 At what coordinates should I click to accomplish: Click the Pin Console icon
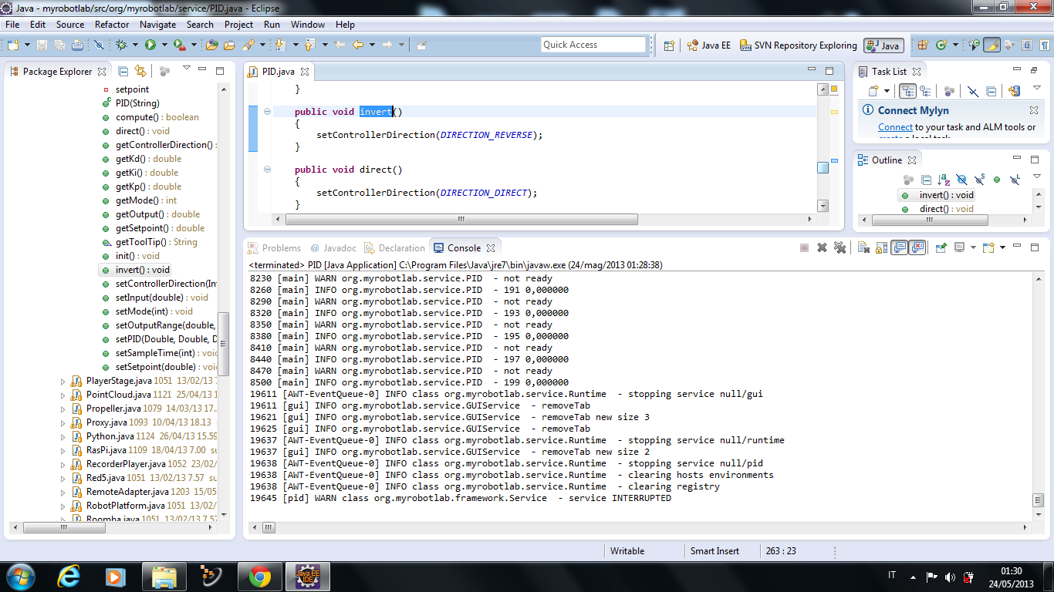coord(941,247)
